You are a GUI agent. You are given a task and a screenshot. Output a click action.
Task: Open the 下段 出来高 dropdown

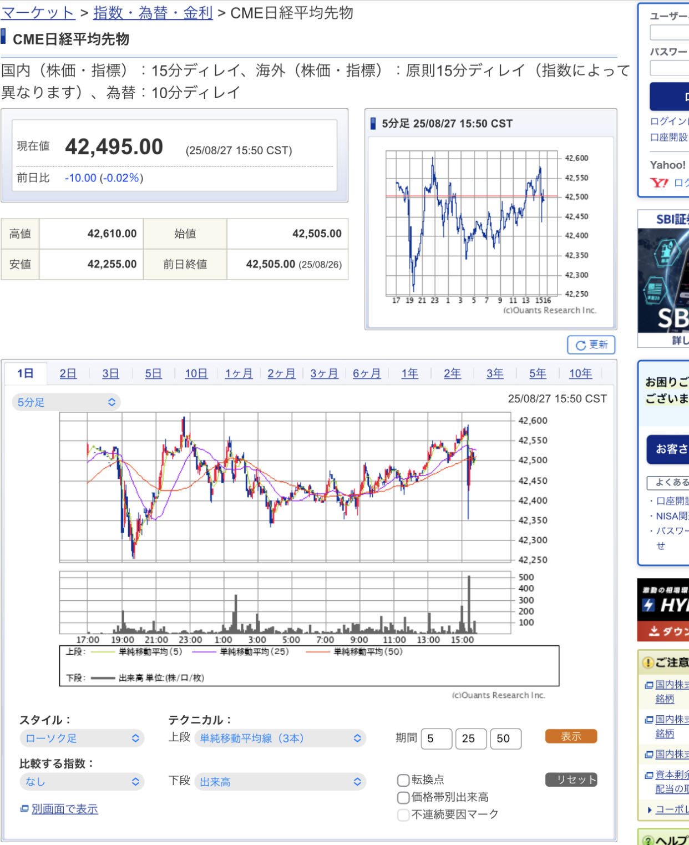point(280,782)
